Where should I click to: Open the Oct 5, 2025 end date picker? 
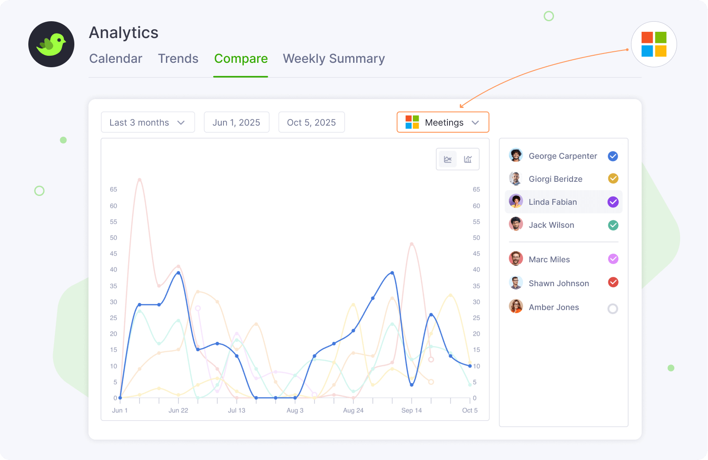(312, 123)
